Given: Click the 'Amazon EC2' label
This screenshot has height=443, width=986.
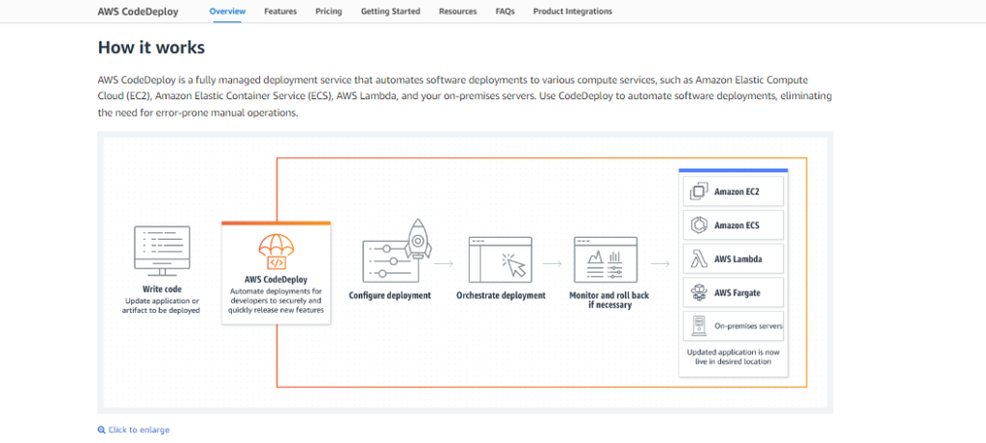Looking at the screenshot, I should [737, 192].
